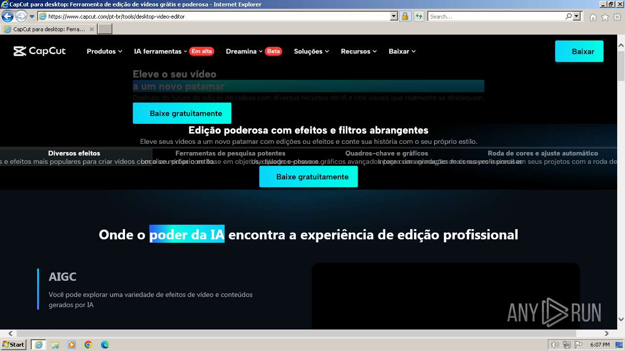
Task: Click the browser Forward arrow
Action: [21, 16]
